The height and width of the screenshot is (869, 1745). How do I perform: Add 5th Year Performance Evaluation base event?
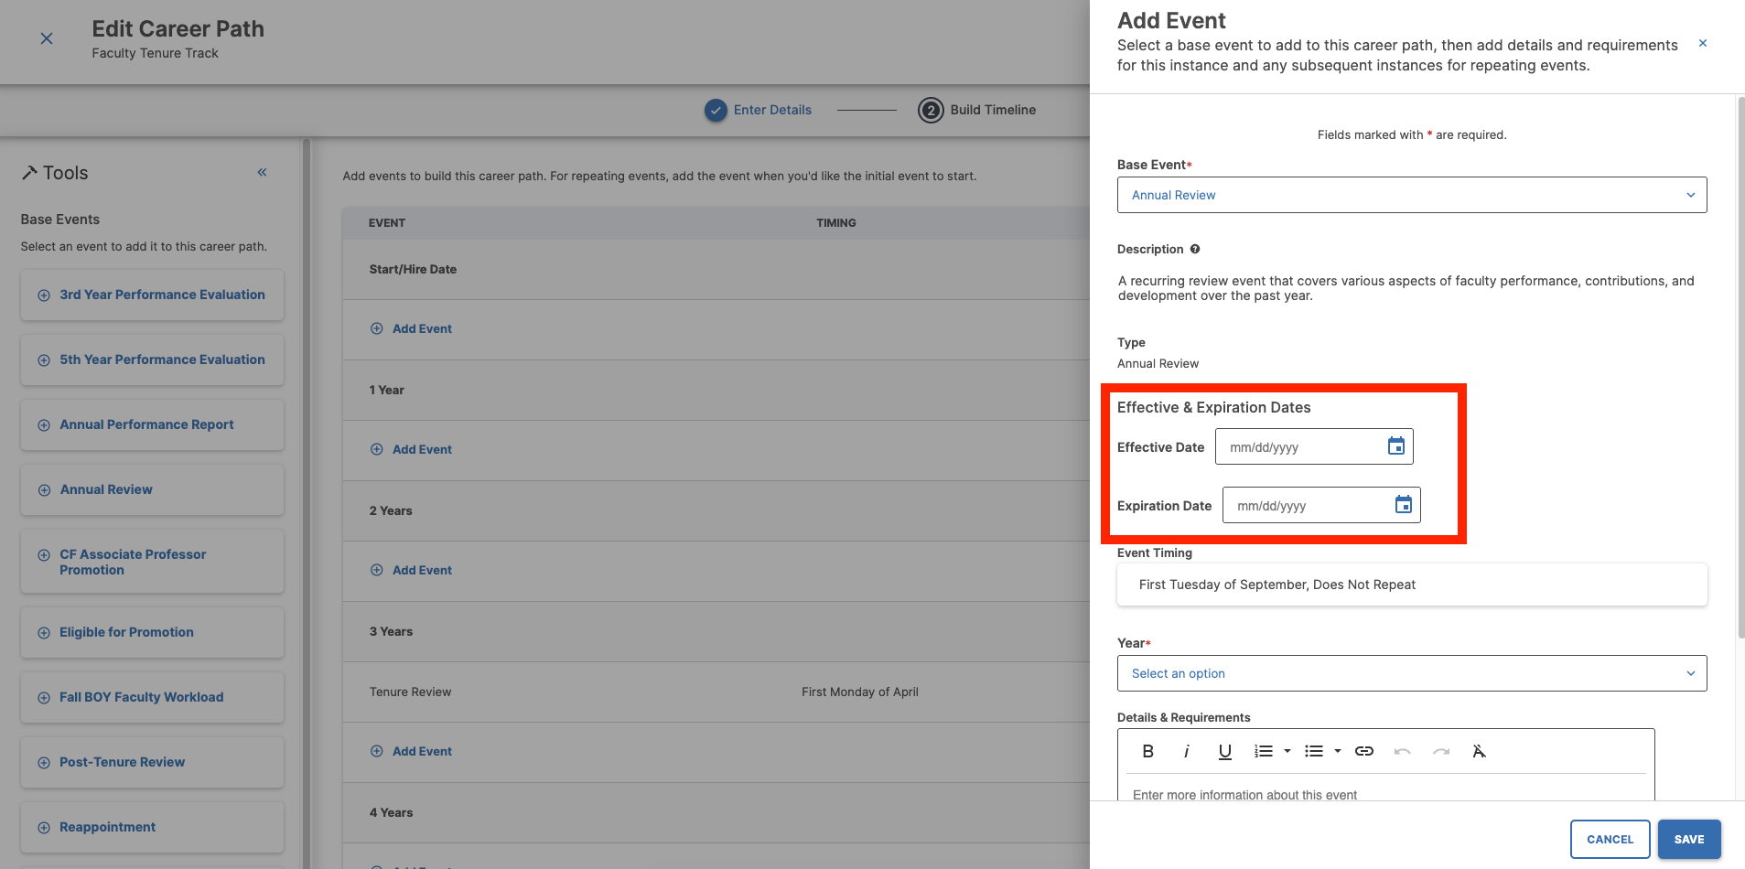(x=152, y=359)
